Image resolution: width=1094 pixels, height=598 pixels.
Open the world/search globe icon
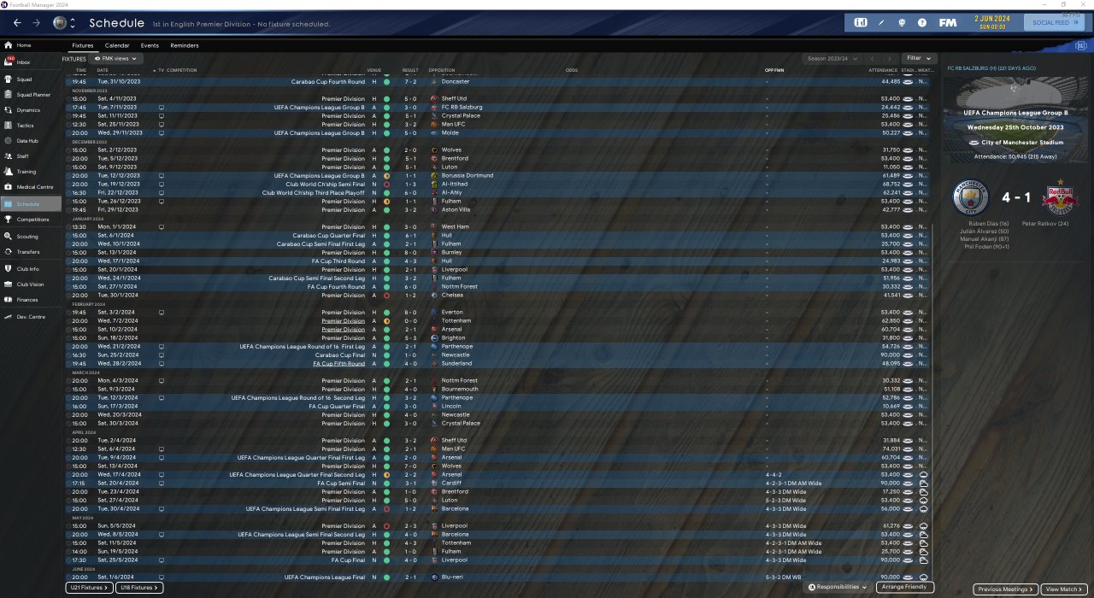pos(902,22)
